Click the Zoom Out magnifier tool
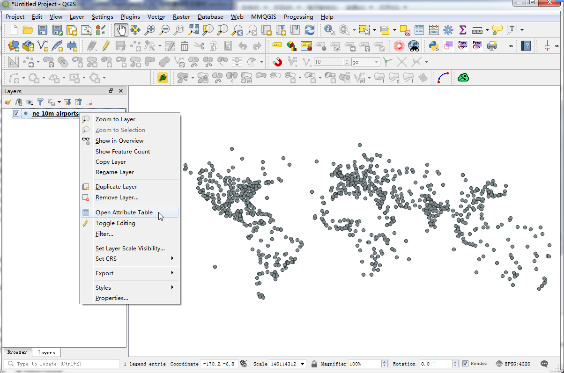The image size is (564, 373). [164, 30]
